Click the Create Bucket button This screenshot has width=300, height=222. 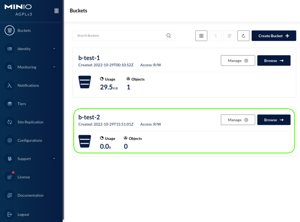[273, 36]
